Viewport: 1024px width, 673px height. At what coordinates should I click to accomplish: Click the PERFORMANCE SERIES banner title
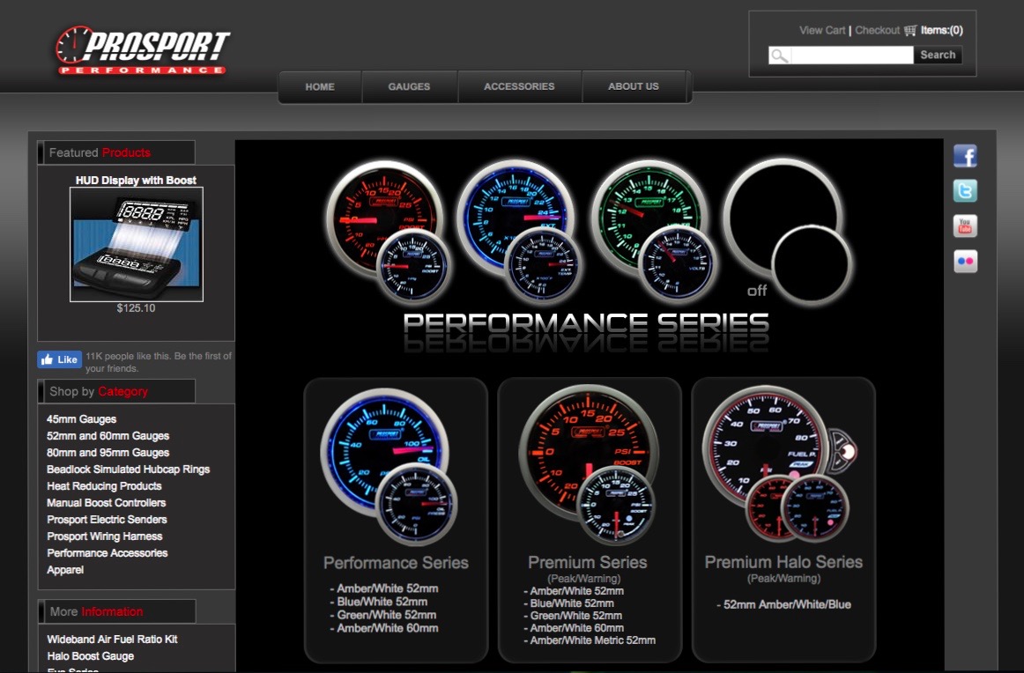tap(586, 322)
